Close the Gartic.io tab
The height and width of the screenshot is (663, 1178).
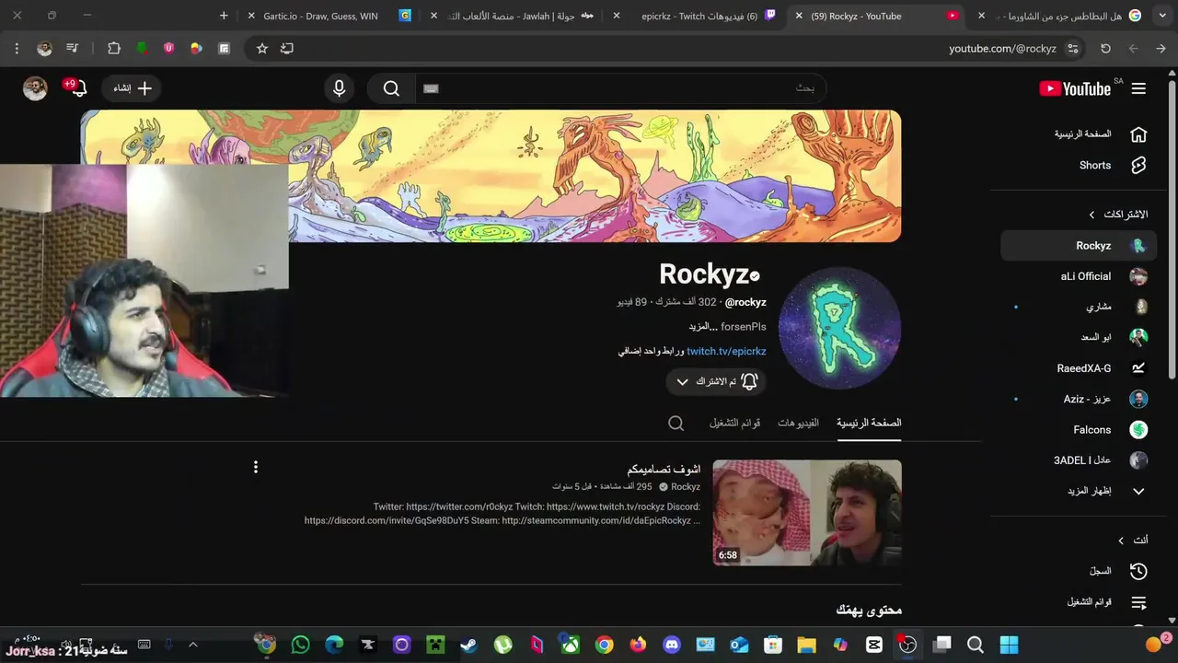pyautogui.click(x=251, y=16)
